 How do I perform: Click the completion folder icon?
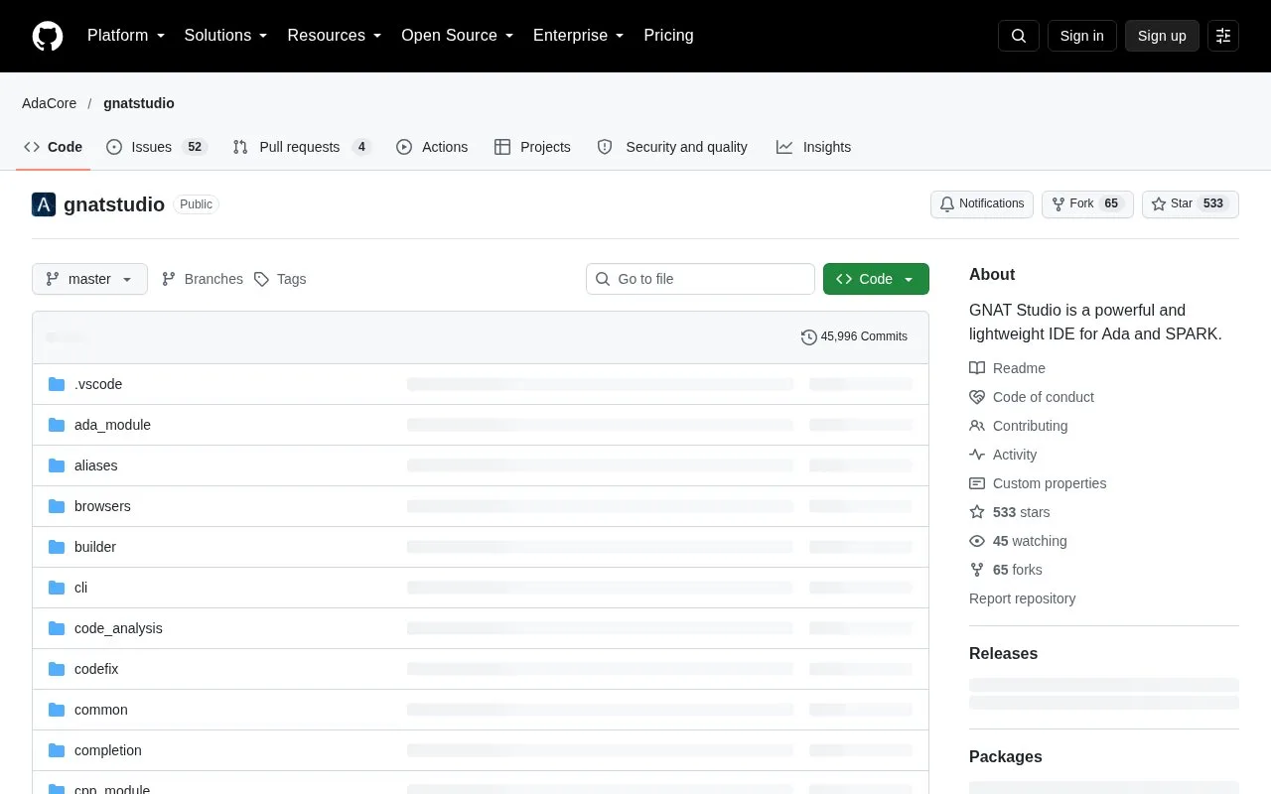[x=57, y=750]
